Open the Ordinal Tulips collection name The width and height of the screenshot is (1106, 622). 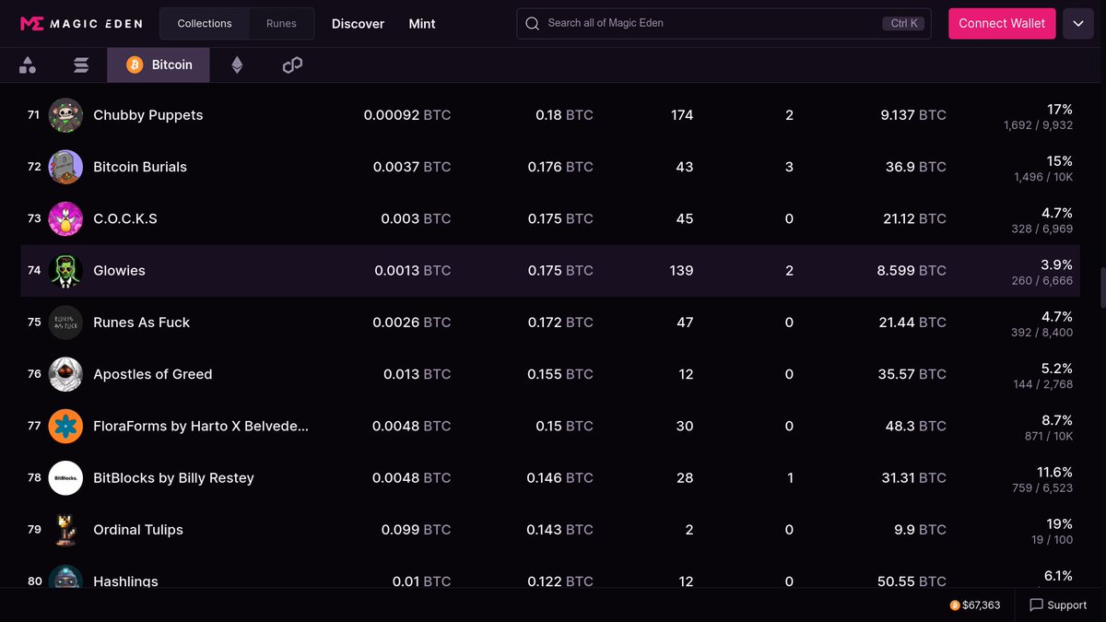tap(138, 530)
